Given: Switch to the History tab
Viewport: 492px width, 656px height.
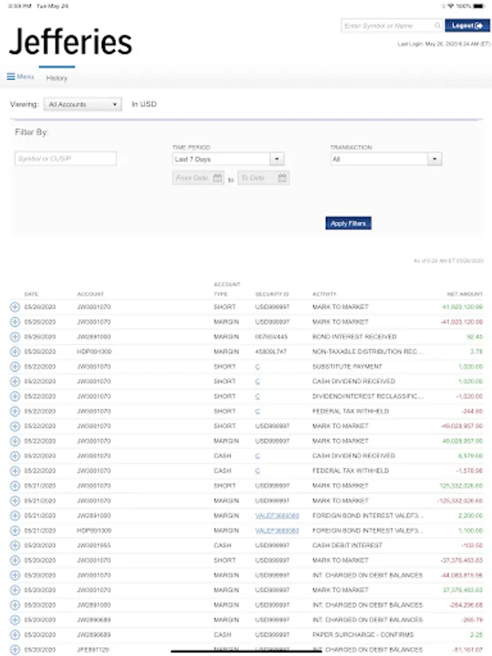Looking at the screenshot, I should click(x=56, y=78).
